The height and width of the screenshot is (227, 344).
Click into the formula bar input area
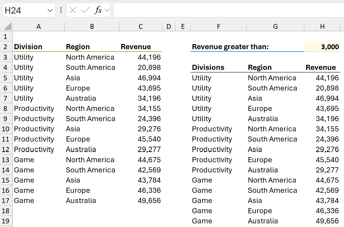click(229, 10)
